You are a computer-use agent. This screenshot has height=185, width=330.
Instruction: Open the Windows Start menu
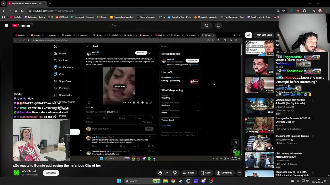click(119, 181)
